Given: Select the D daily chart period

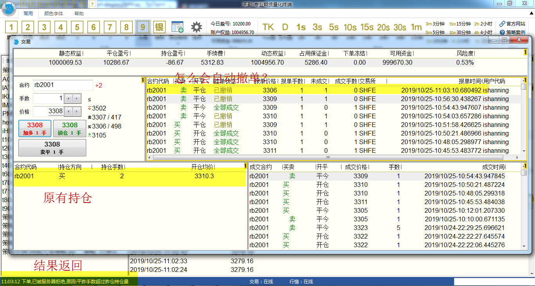Looking at the screenshot, I should (x=285, y=27).
